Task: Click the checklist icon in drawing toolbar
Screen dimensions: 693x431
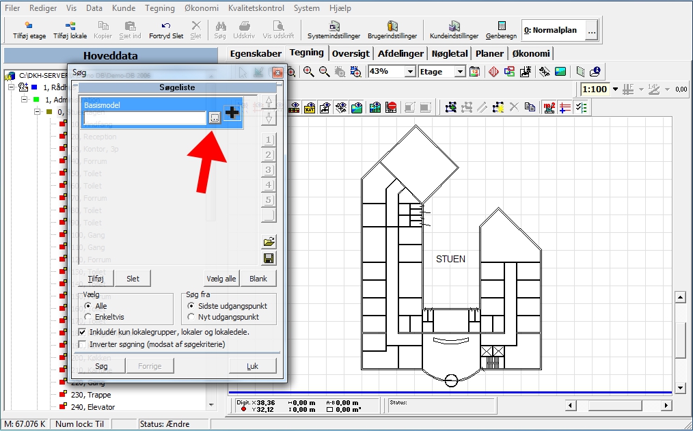Action: coord(581,107)
